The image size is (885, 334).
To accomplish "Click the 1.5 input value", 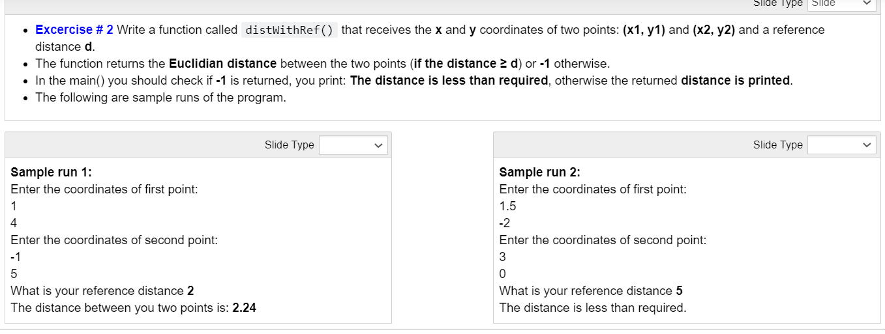I will pyautogui.click(x=507, y=206).
